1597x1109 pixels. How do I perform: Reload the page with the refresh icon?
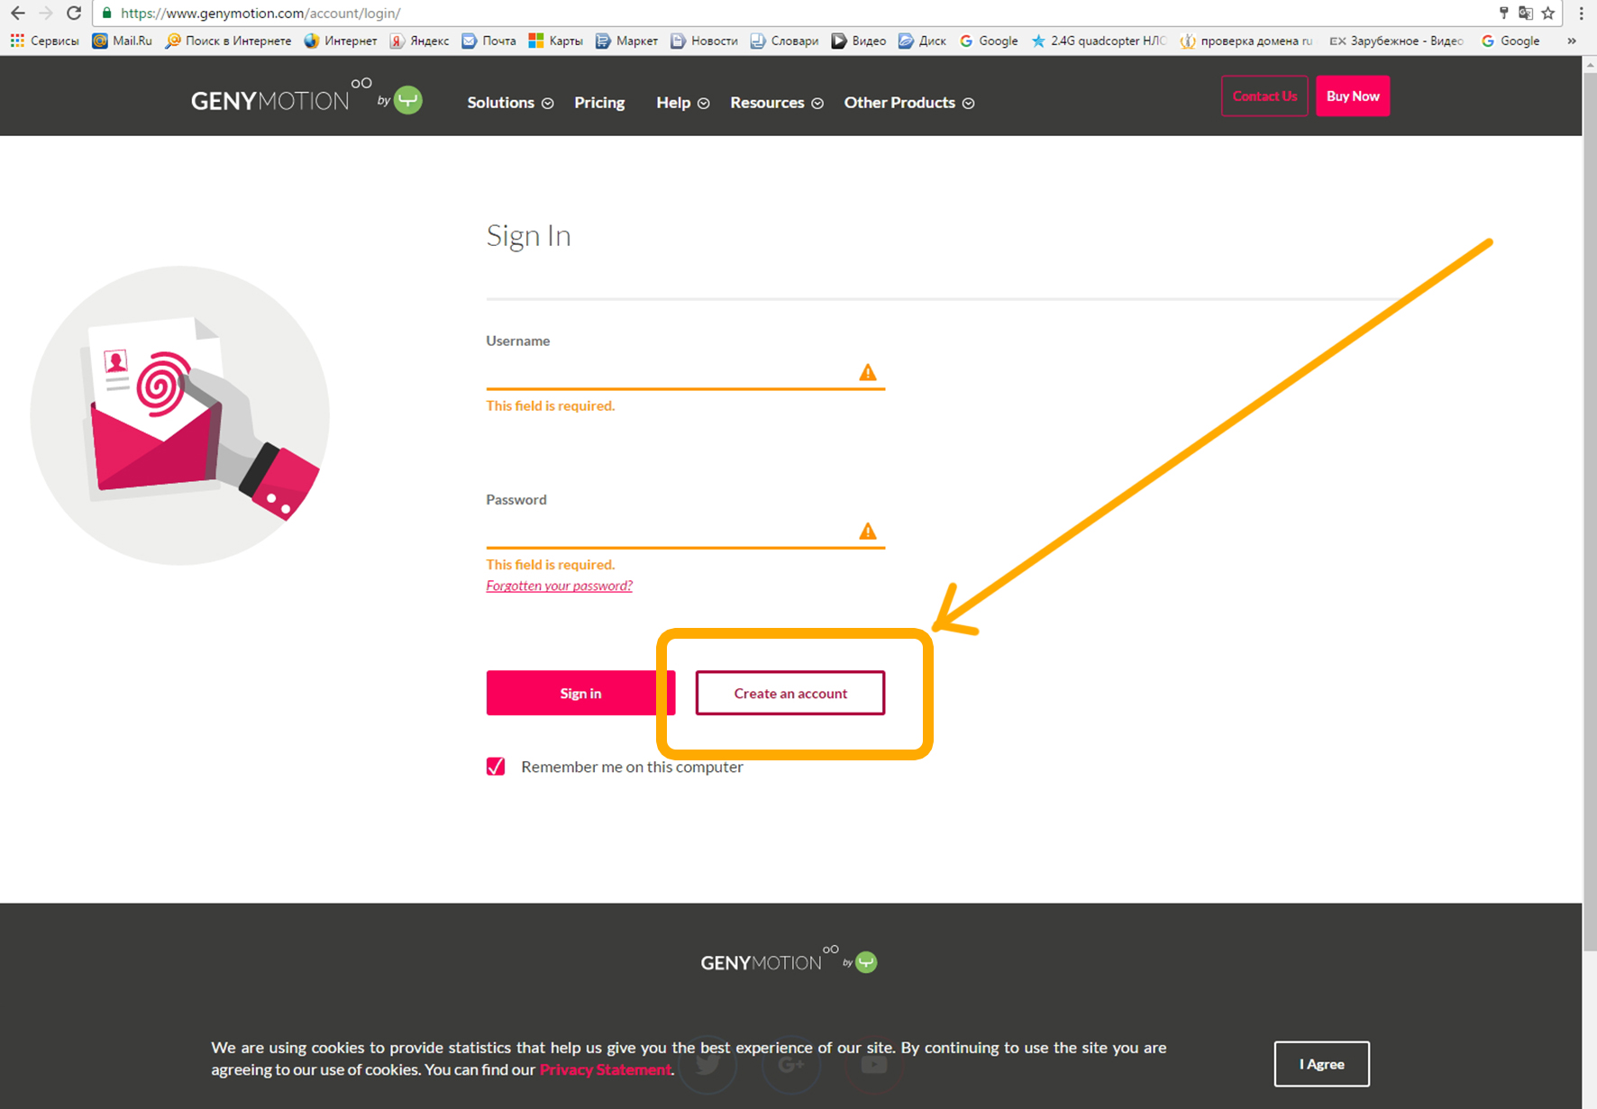coord(74,13)
